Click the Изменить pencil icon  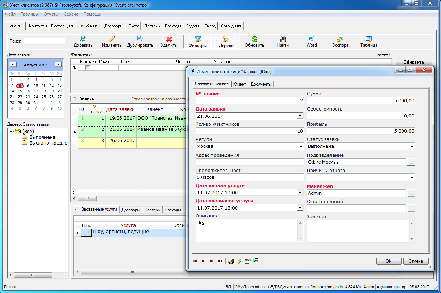(111, 39)
